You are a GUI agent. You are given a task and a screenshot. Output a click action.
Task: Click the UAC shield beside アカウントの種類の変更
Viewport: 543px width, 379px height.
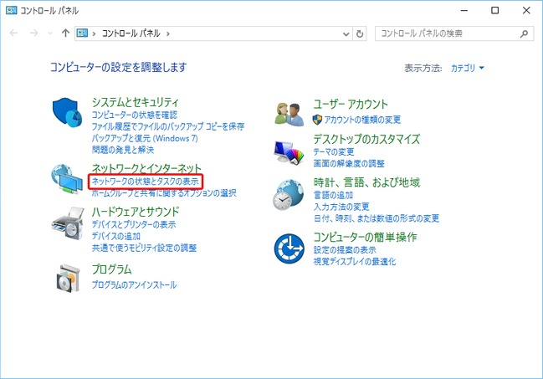coord(317,120)
